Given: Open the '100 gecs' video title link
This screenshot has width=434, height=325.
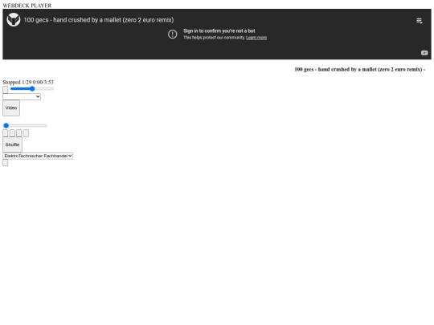Looking at the screenshot, I should click(x=99, y=20).
